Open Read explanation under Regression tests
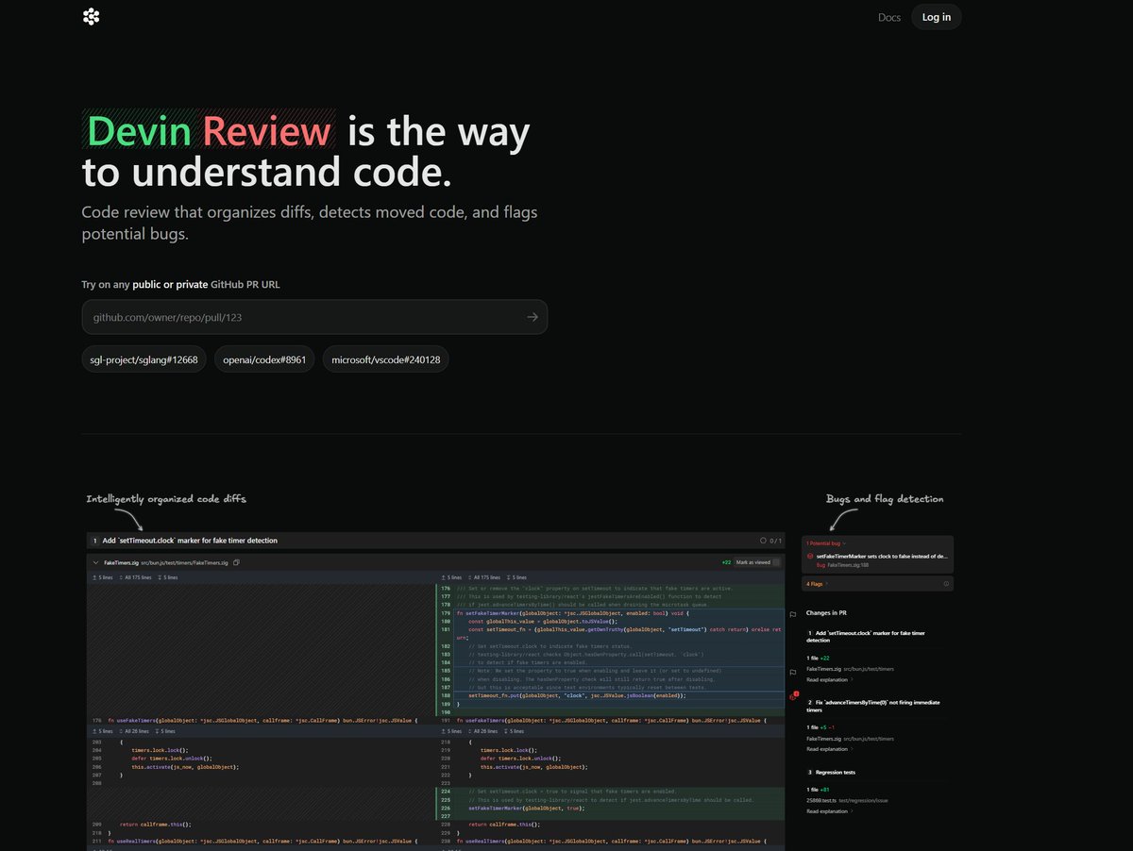1133x851 pixels. point(828,811)
